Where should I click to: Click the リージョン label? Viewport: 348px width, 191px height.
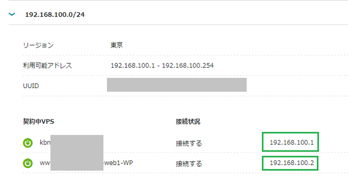click(x=38, y=45)
